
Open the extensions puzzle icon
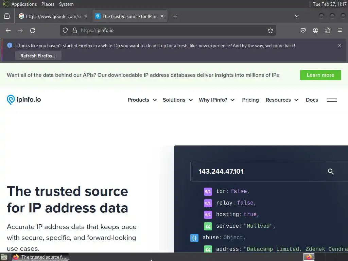(x=328, y=30)
